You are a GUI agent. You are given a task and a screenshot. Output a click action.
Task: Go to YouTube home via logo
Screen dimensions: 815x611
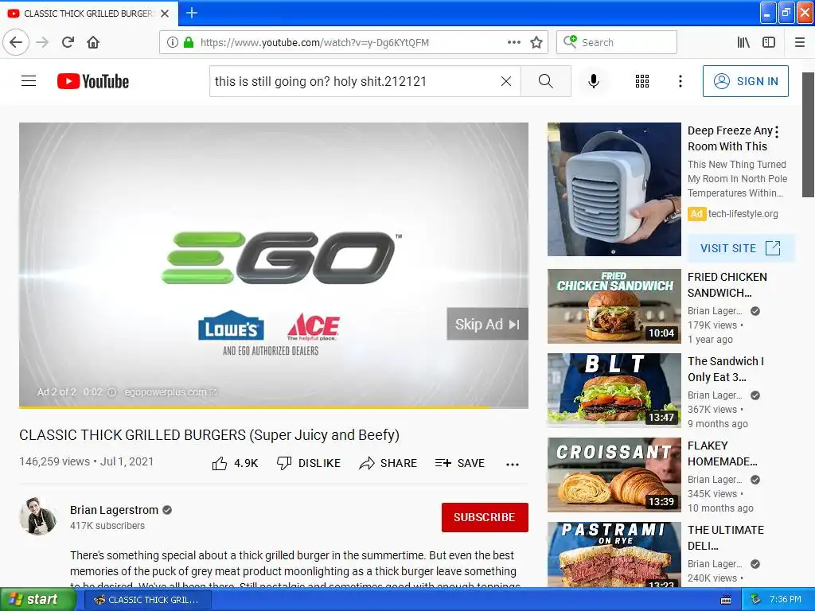point(93,81)
